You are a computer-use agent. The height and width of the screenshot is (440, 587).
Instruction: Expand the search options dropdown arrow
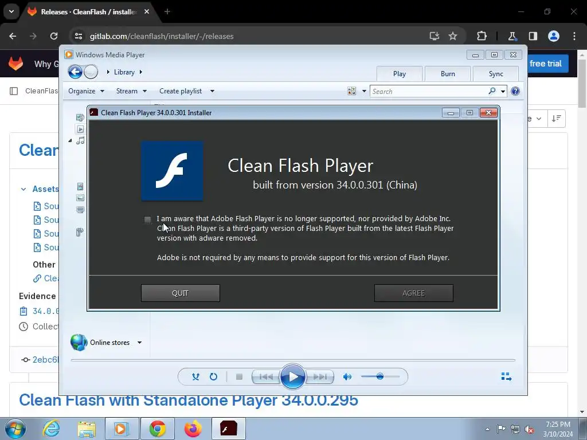pyautogui.click(x=503, y=91)
